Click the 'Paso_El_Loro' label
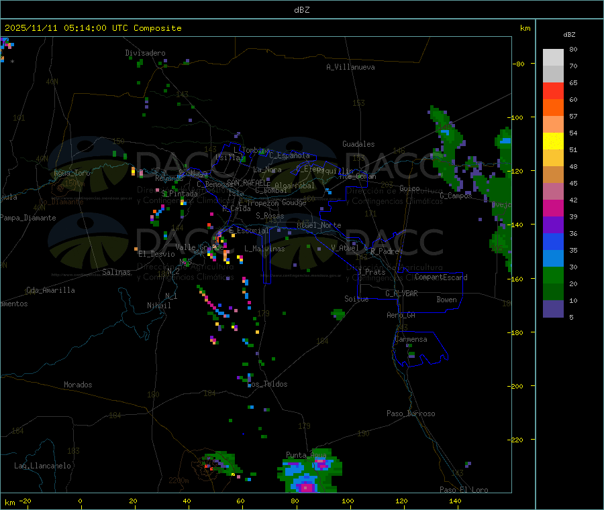 click(464, 490)
